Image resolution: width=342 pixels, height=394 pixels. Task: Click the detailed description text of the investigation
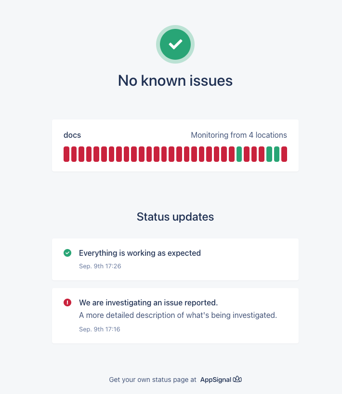tap(178, 315)
